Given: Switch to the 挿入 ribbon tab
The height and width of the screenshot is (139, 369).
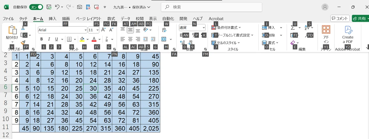Looking at the screenshot, I should pyautogui.click(x=53, y=19).
